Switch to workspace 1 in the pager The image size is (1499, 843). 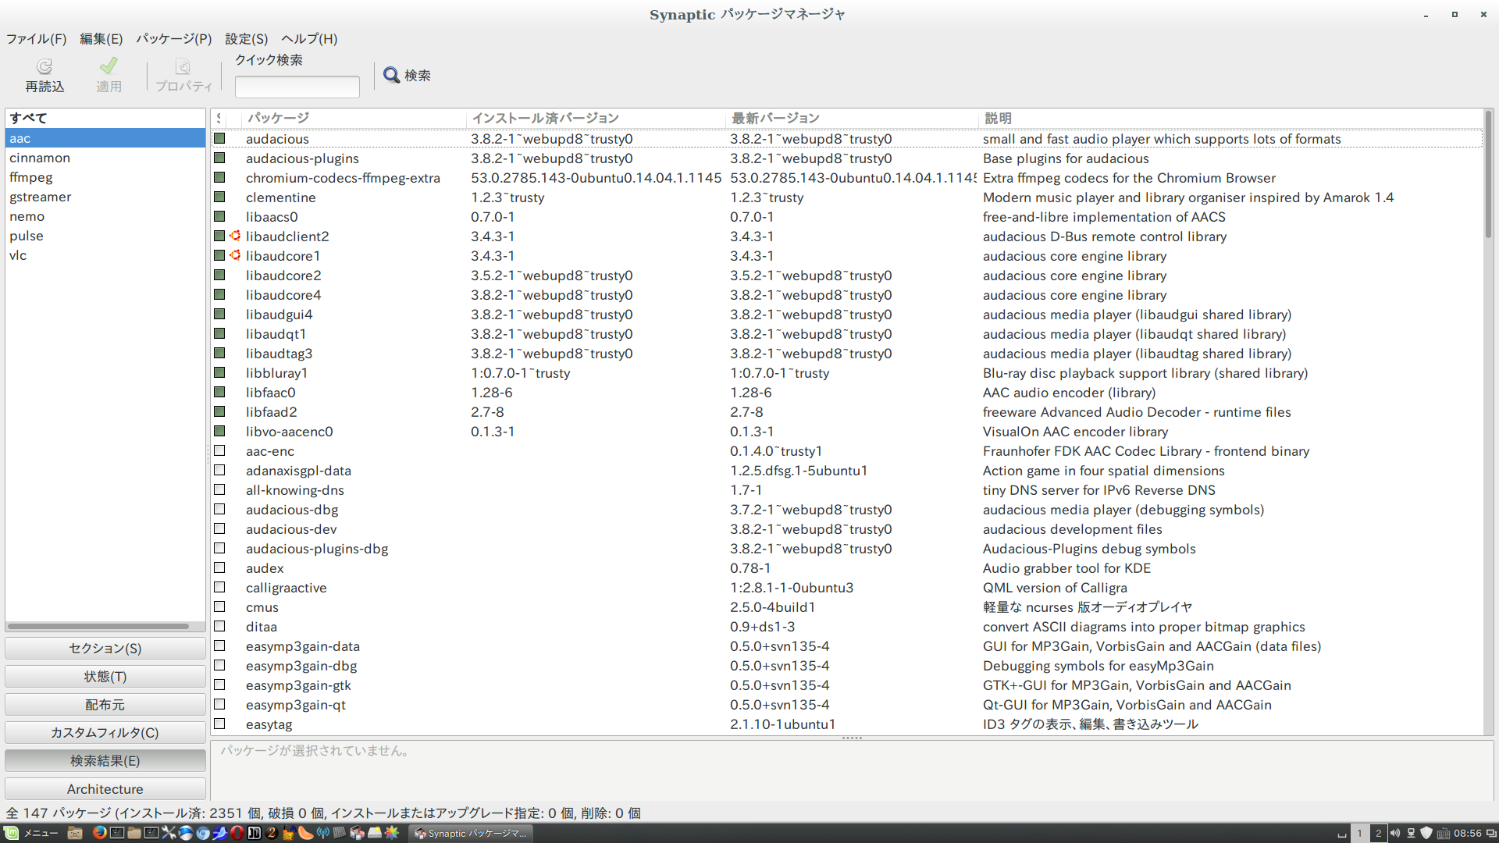pyautogui.click(x=1359, y=833)
